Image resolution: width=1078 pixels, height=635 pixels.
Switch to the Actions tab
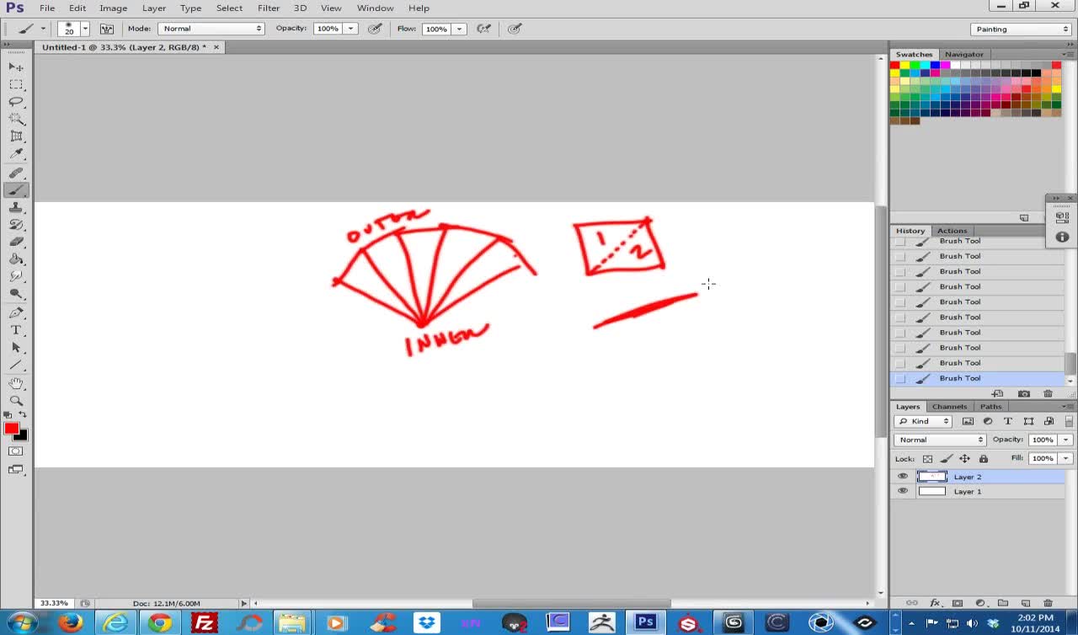click(x=952, y=231)
